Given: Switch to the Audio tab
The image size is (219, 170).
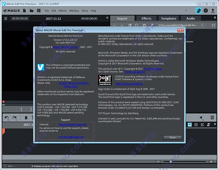Looking at the screenshot, I should [191, 19].
